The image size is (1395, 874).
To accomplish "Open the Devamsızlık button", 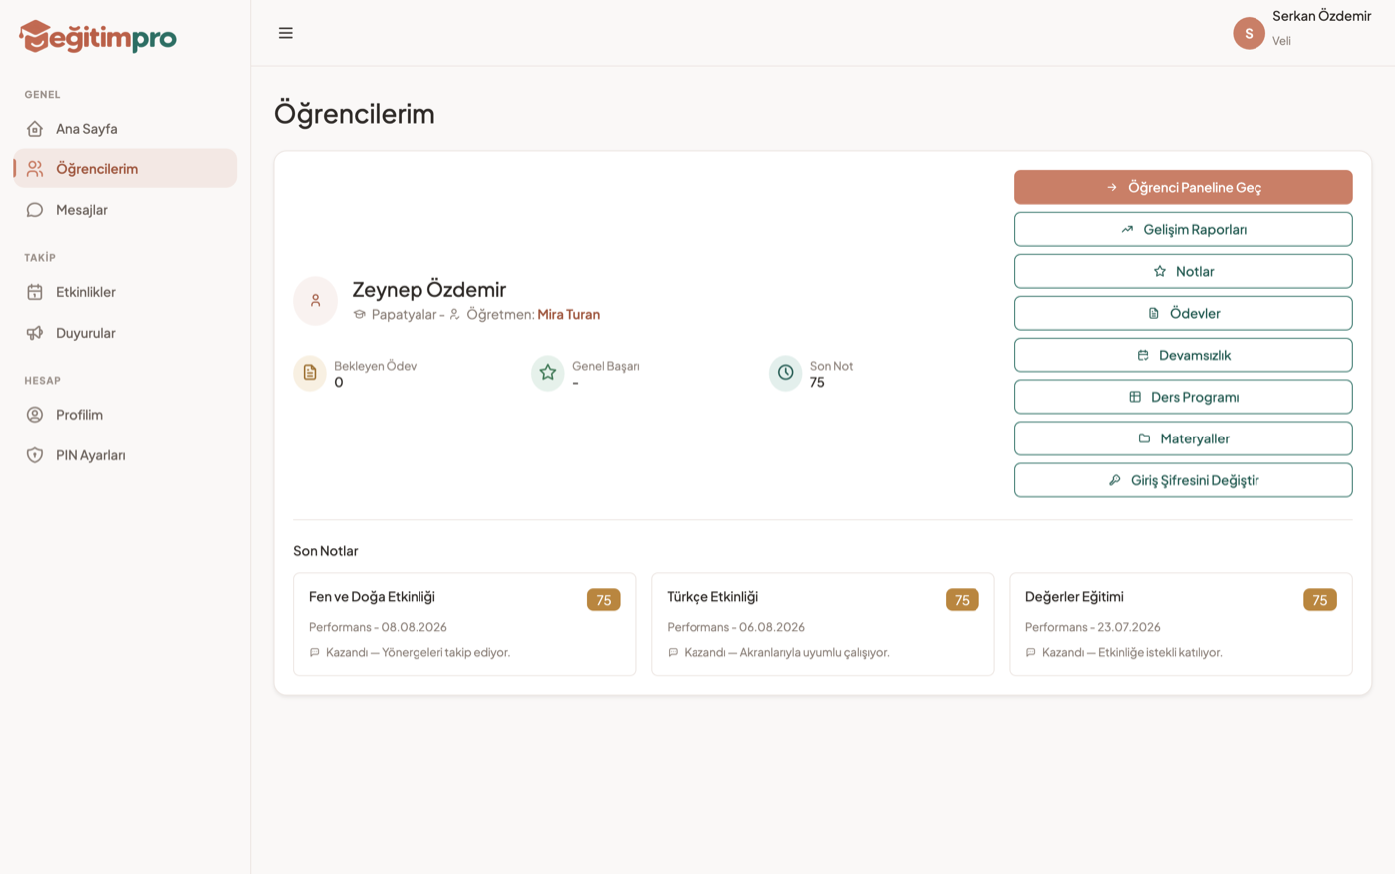I will pyautogui.click(x=1184, y=355).
